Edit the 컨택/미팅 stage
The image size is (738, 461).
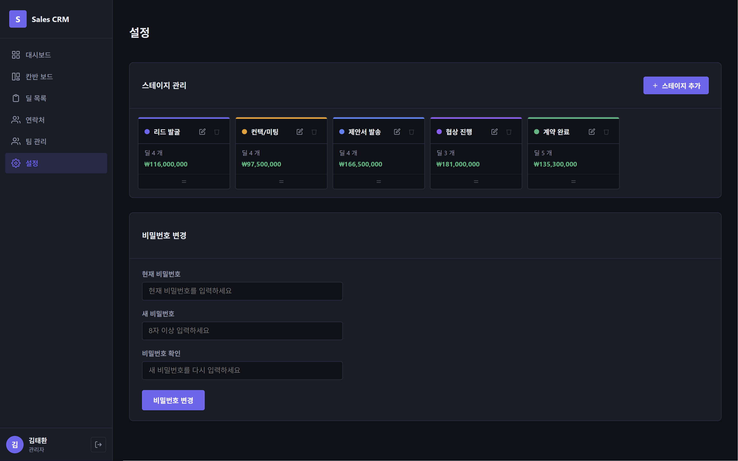coord(300,132)
